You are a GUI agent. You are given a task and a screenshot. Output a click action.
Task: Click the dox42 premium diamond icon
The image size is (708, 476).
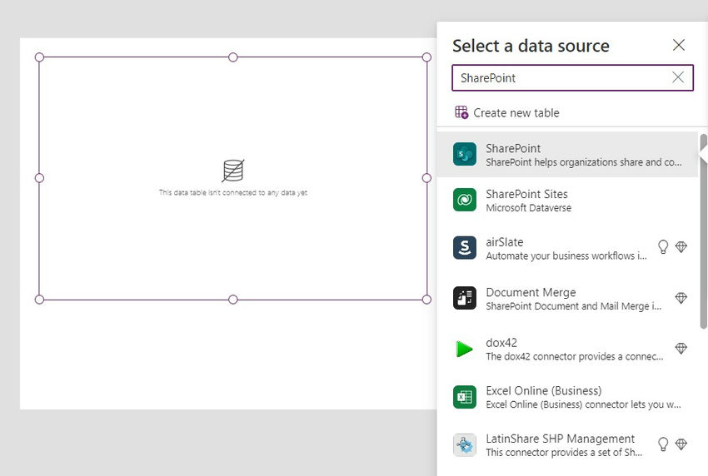click(681, 349)
